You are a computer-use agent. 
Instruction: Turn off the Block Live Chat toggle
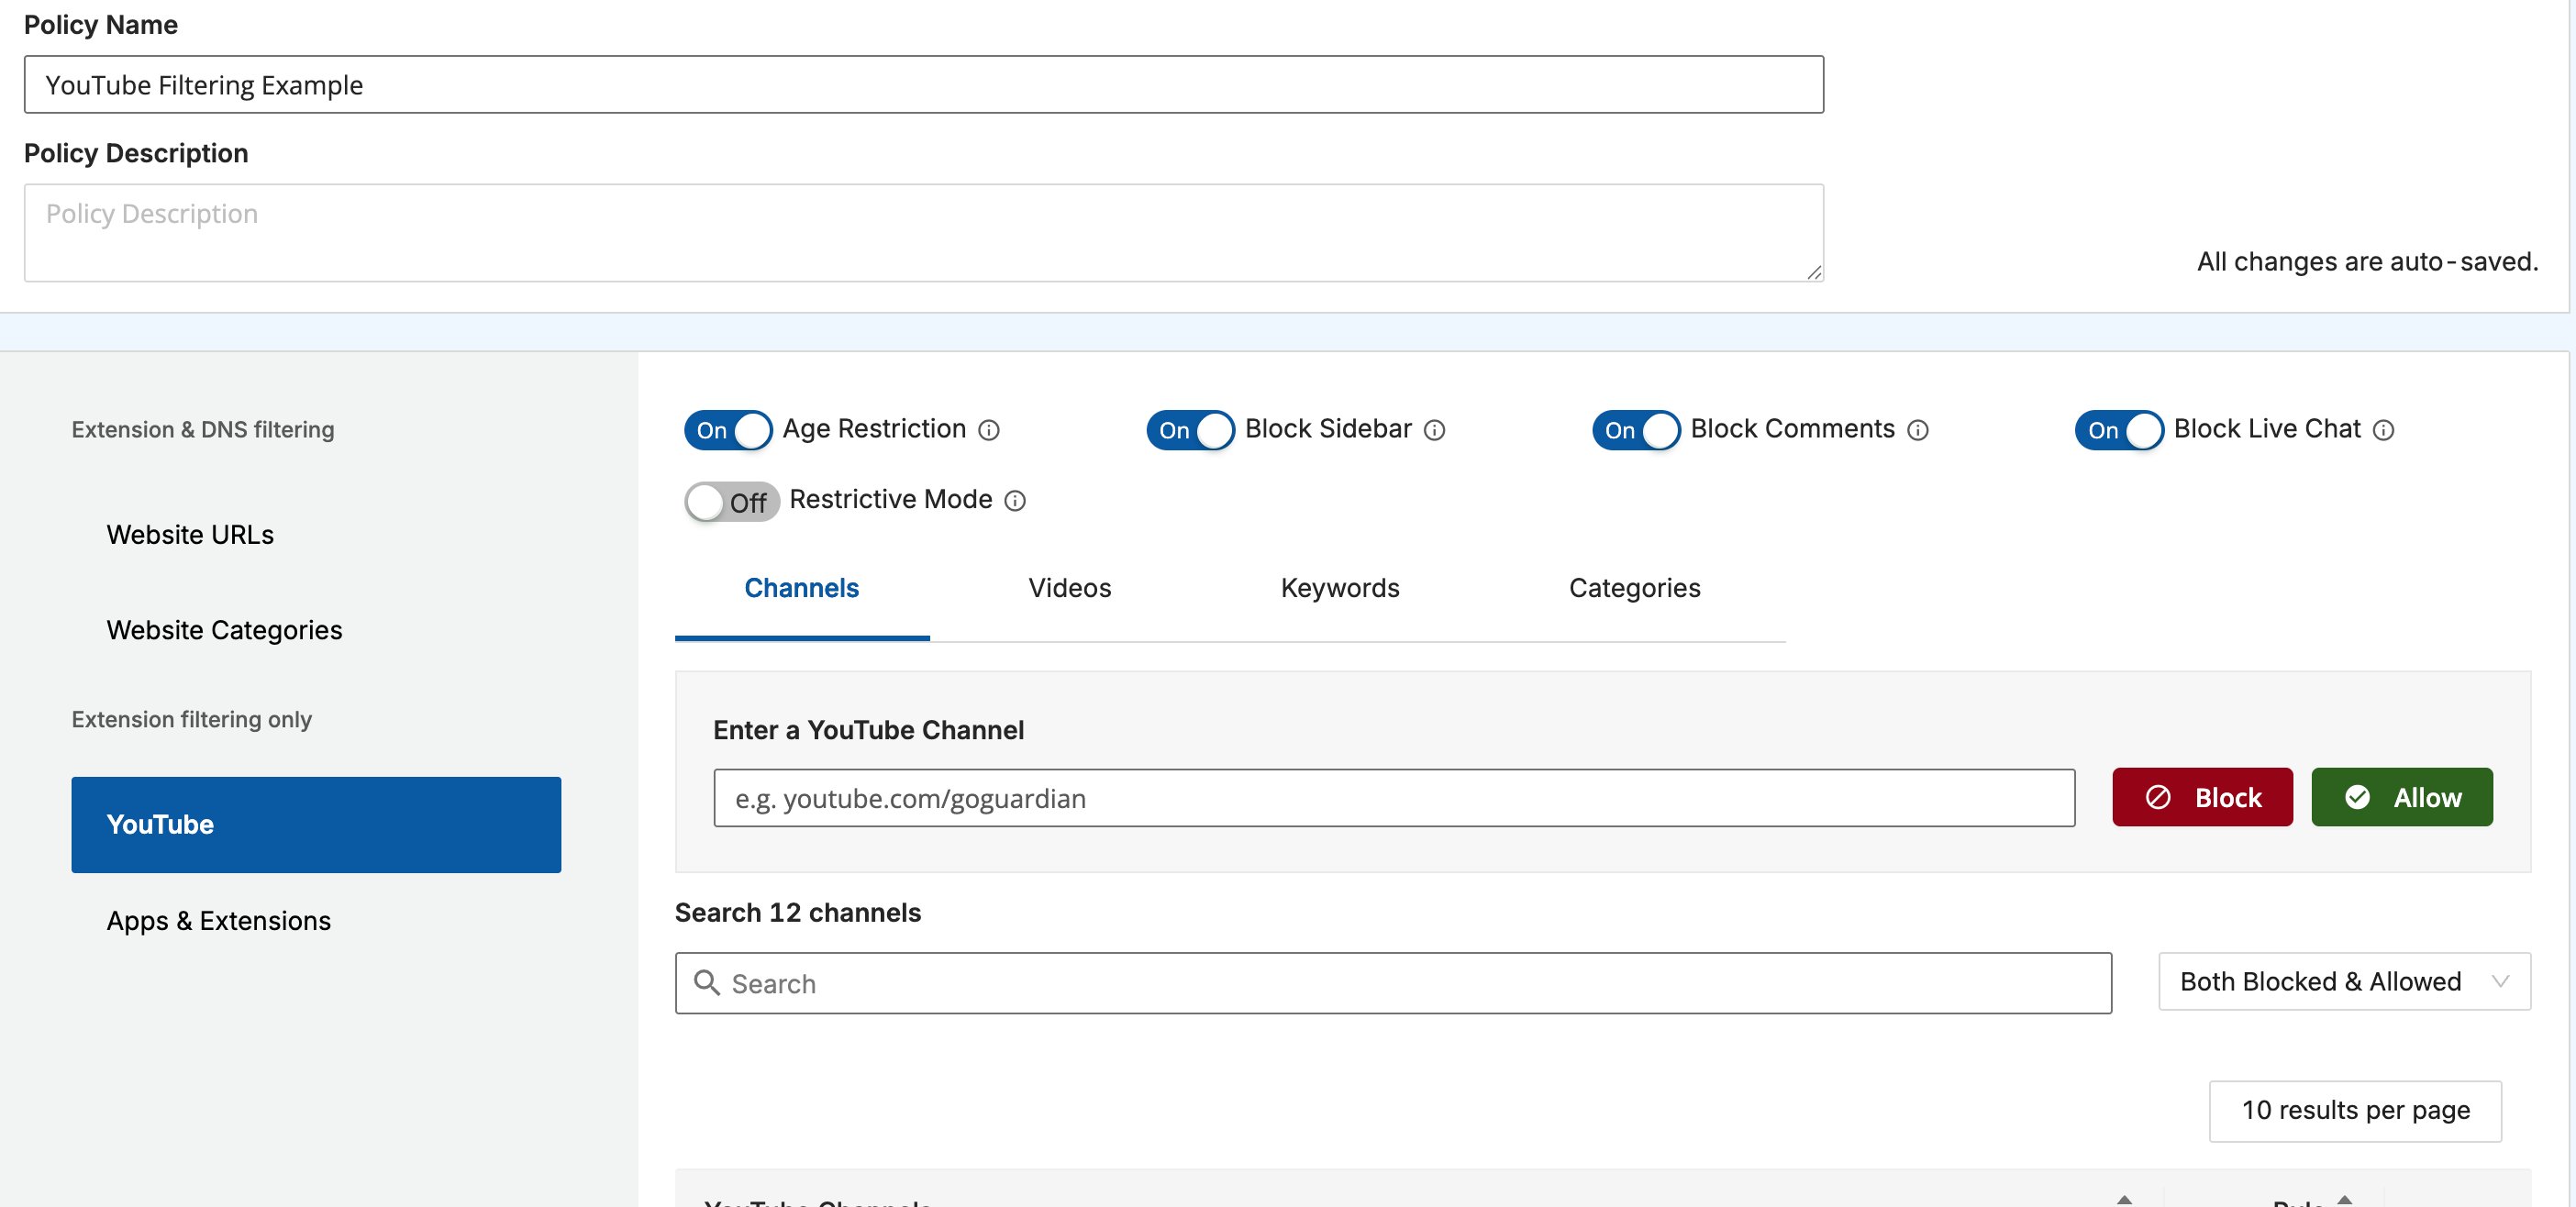pos(2119,430)
